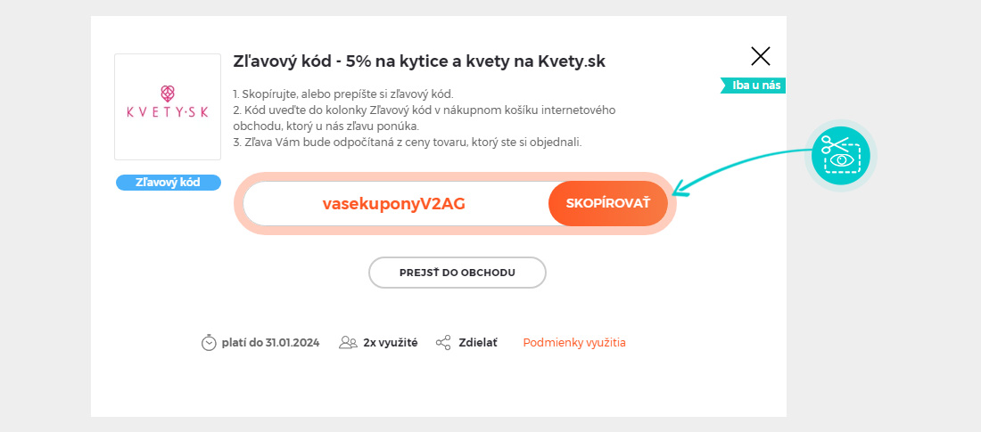Click the teal curved arrow graphic
Screen dimensions: 981x432
tap(745, 172)
